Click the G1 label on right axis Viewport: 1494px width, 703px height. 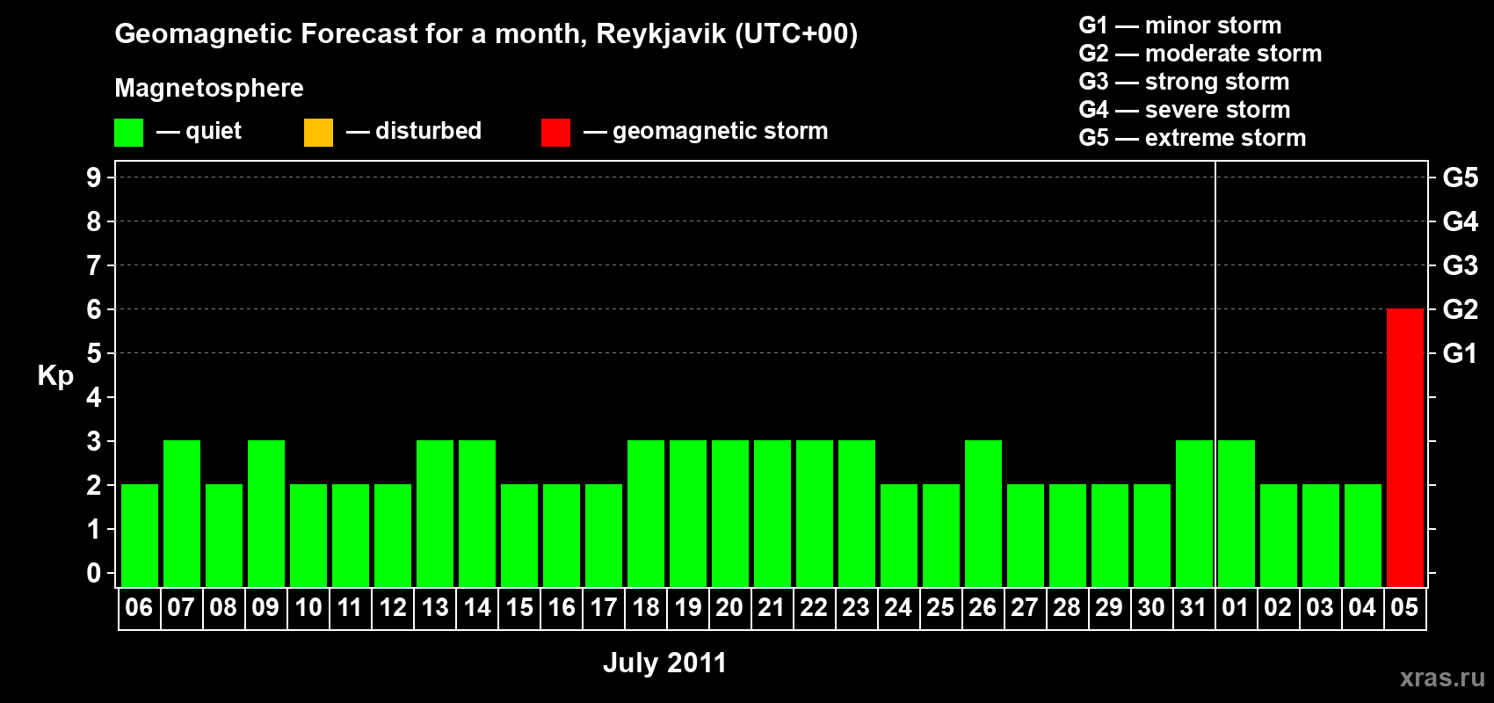[1461, 353]
